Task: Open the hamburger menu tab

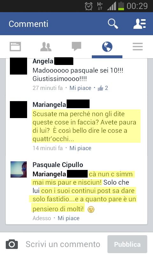Action: (x=138, y=46)
